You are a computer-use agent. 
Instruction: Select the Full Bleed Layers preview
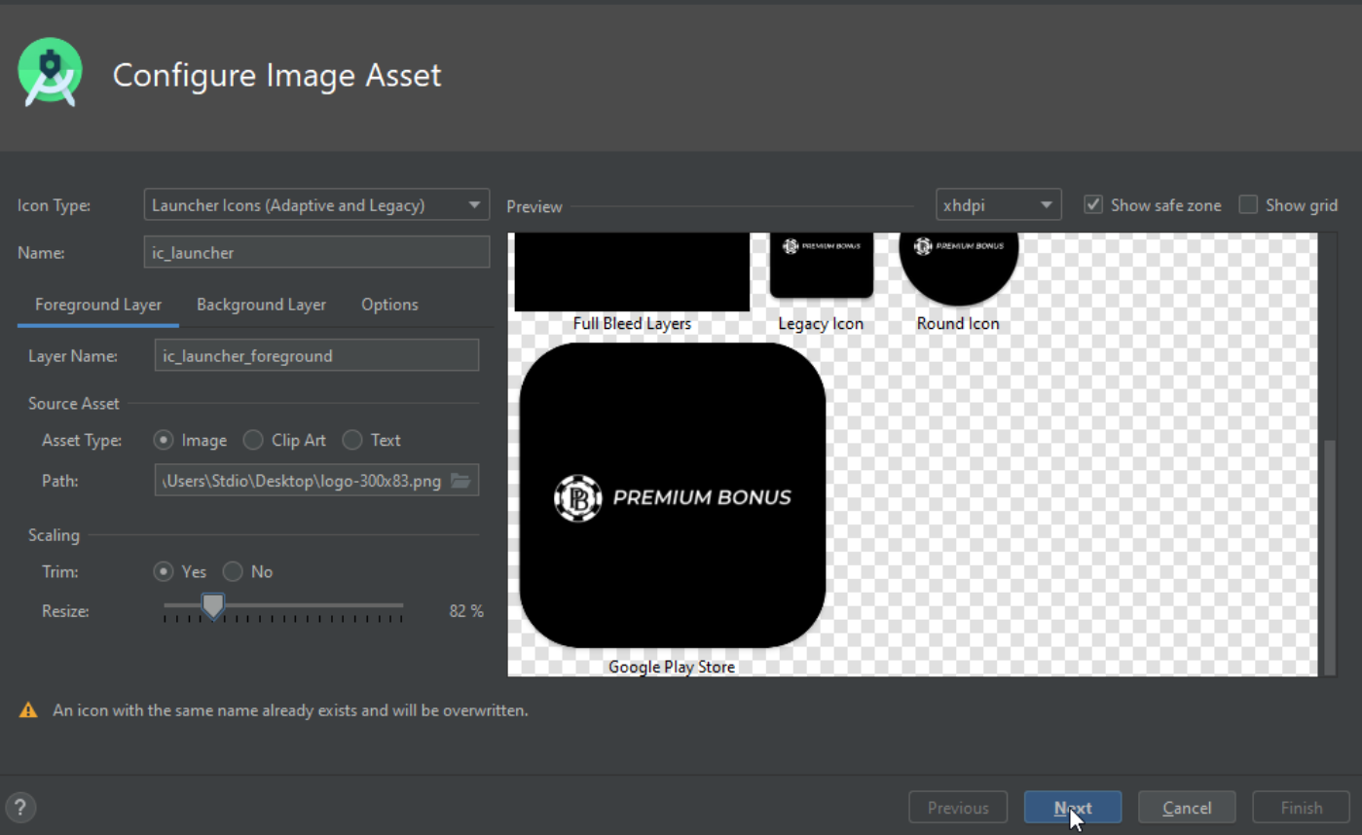(632, 272)
